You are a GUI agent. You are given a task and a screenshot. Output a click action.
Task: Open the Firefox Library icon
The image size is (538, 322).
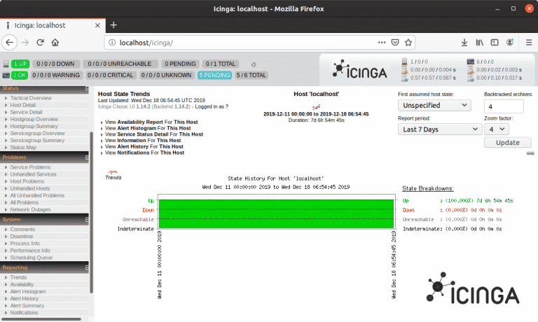(x=479, y=43)
